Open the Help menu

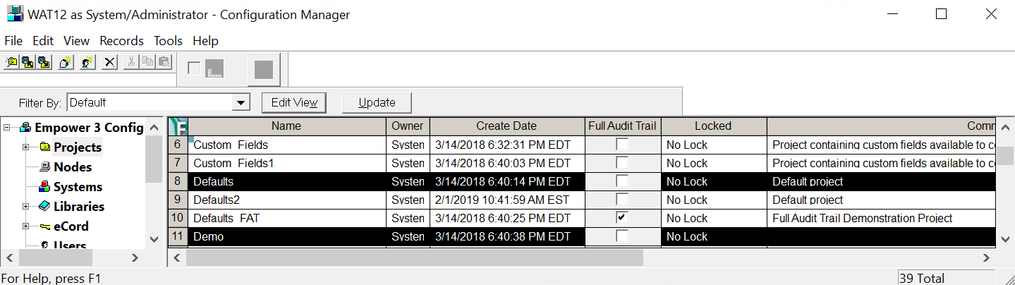pos(205,41)
